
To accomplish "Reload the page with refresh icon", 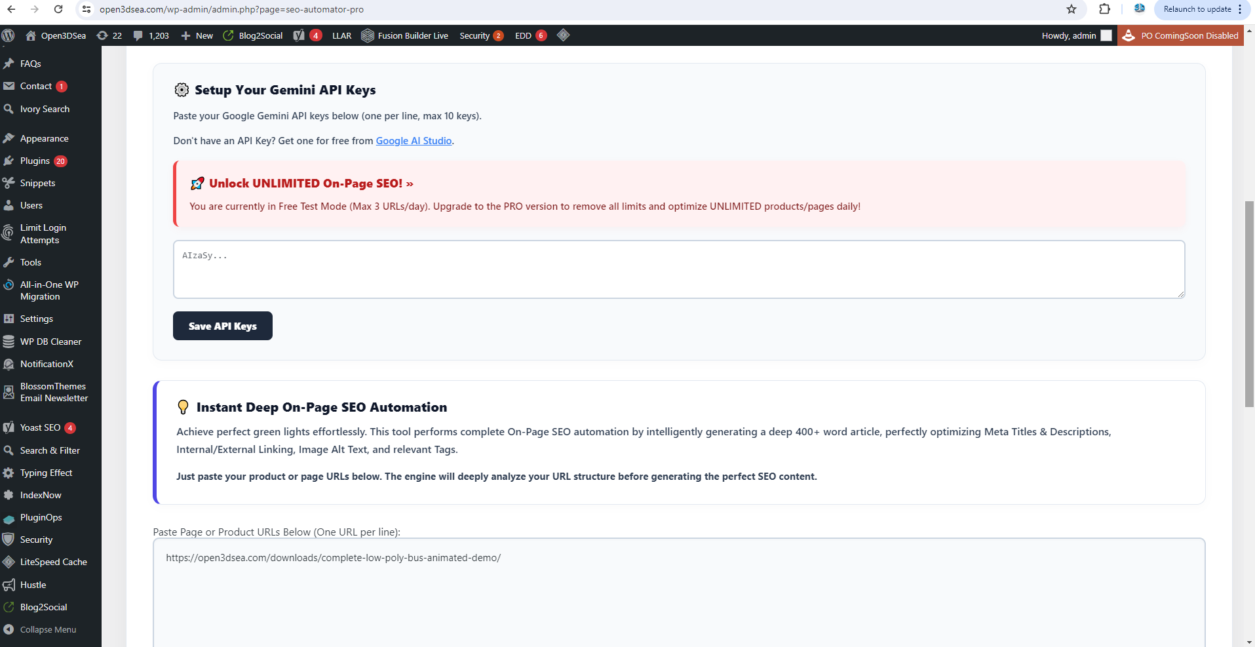I will click(x=58, y=9).
